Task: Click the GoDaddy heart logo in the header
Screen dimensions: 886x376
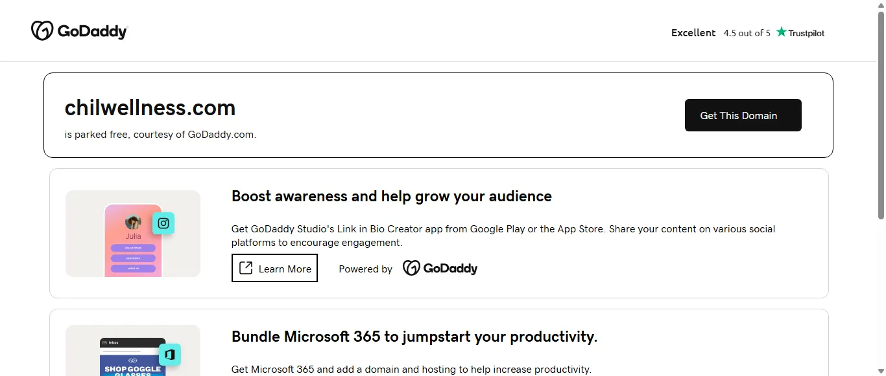Action: tap(42, 30)
